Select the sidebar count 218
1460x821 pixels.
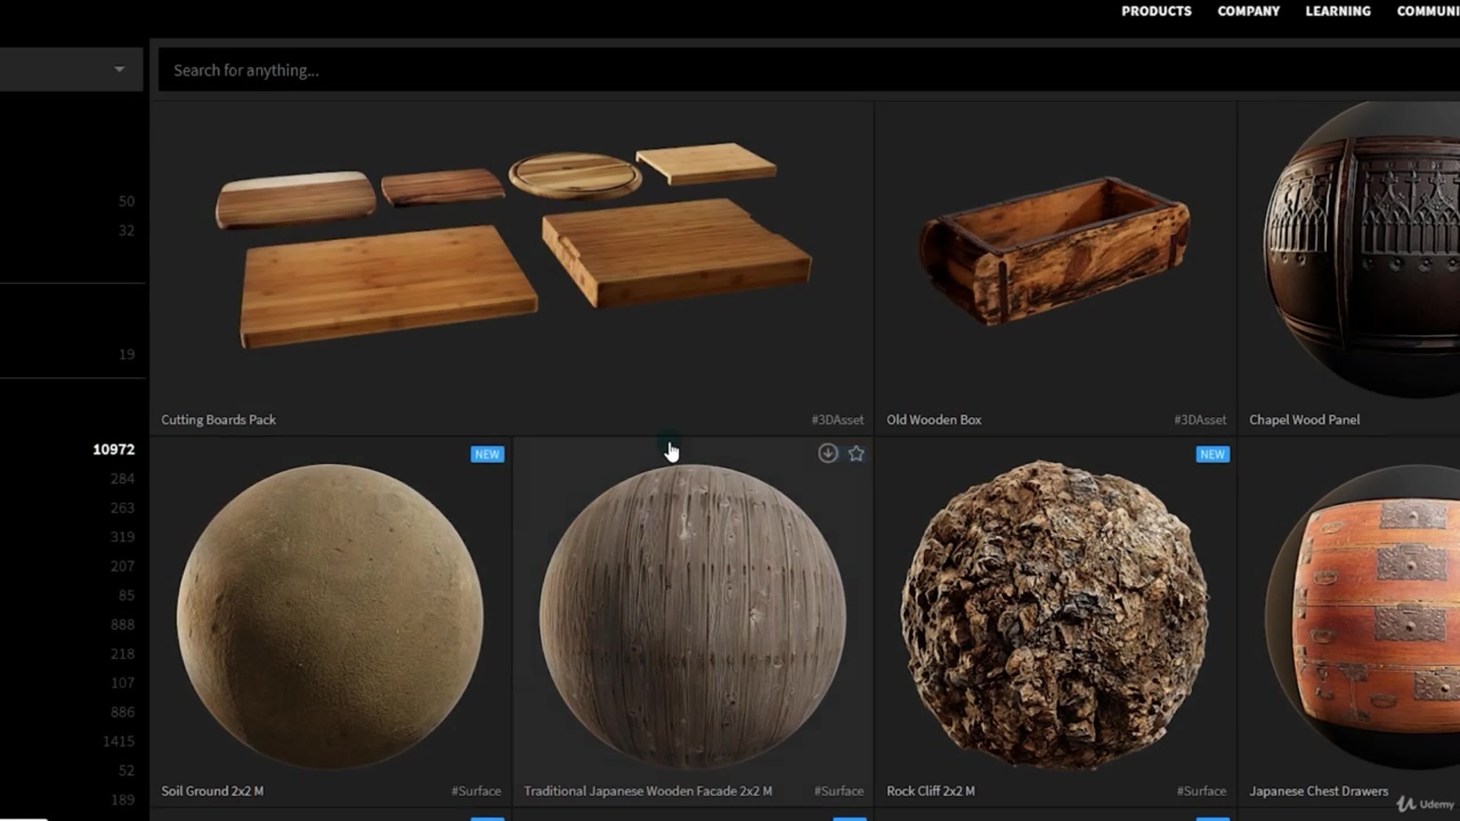[122, 654]
